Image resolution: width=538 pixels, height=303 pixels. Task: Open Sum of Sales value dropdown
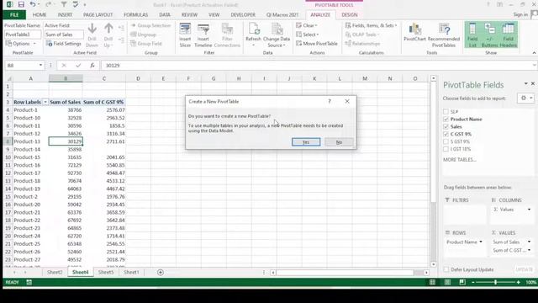(x=529, y=242)
